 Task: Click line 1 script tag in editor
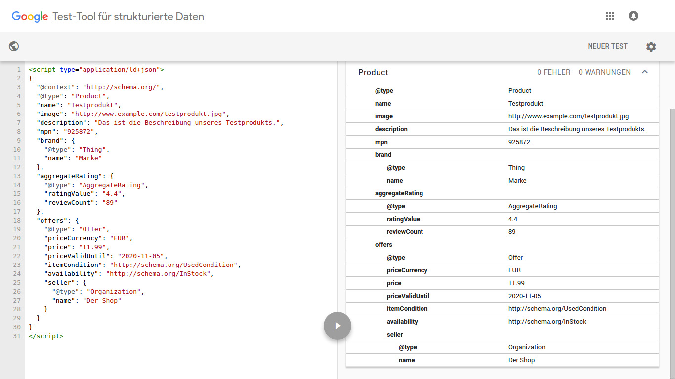tap(96, 70)
